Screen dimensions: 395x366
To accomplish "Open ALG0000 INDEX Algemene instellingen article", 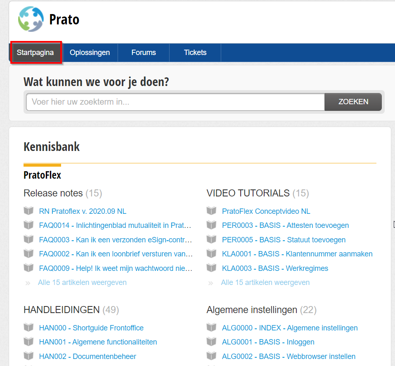I will [290, 328].
